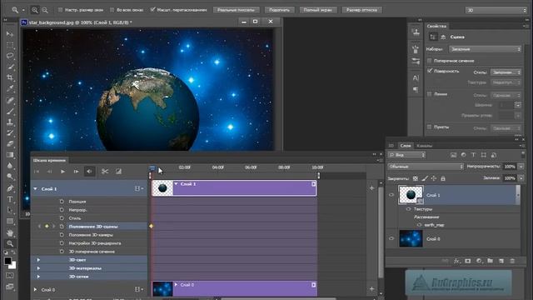Select the Rectangular Marquee tool
Image resolution: width=533 pixels, height=300 pixels.
(10, 45)
